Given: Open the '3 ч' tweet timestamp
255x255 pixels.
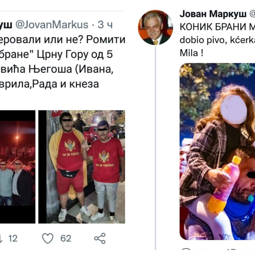Looking at the screenshot, I should click(105, 25).
